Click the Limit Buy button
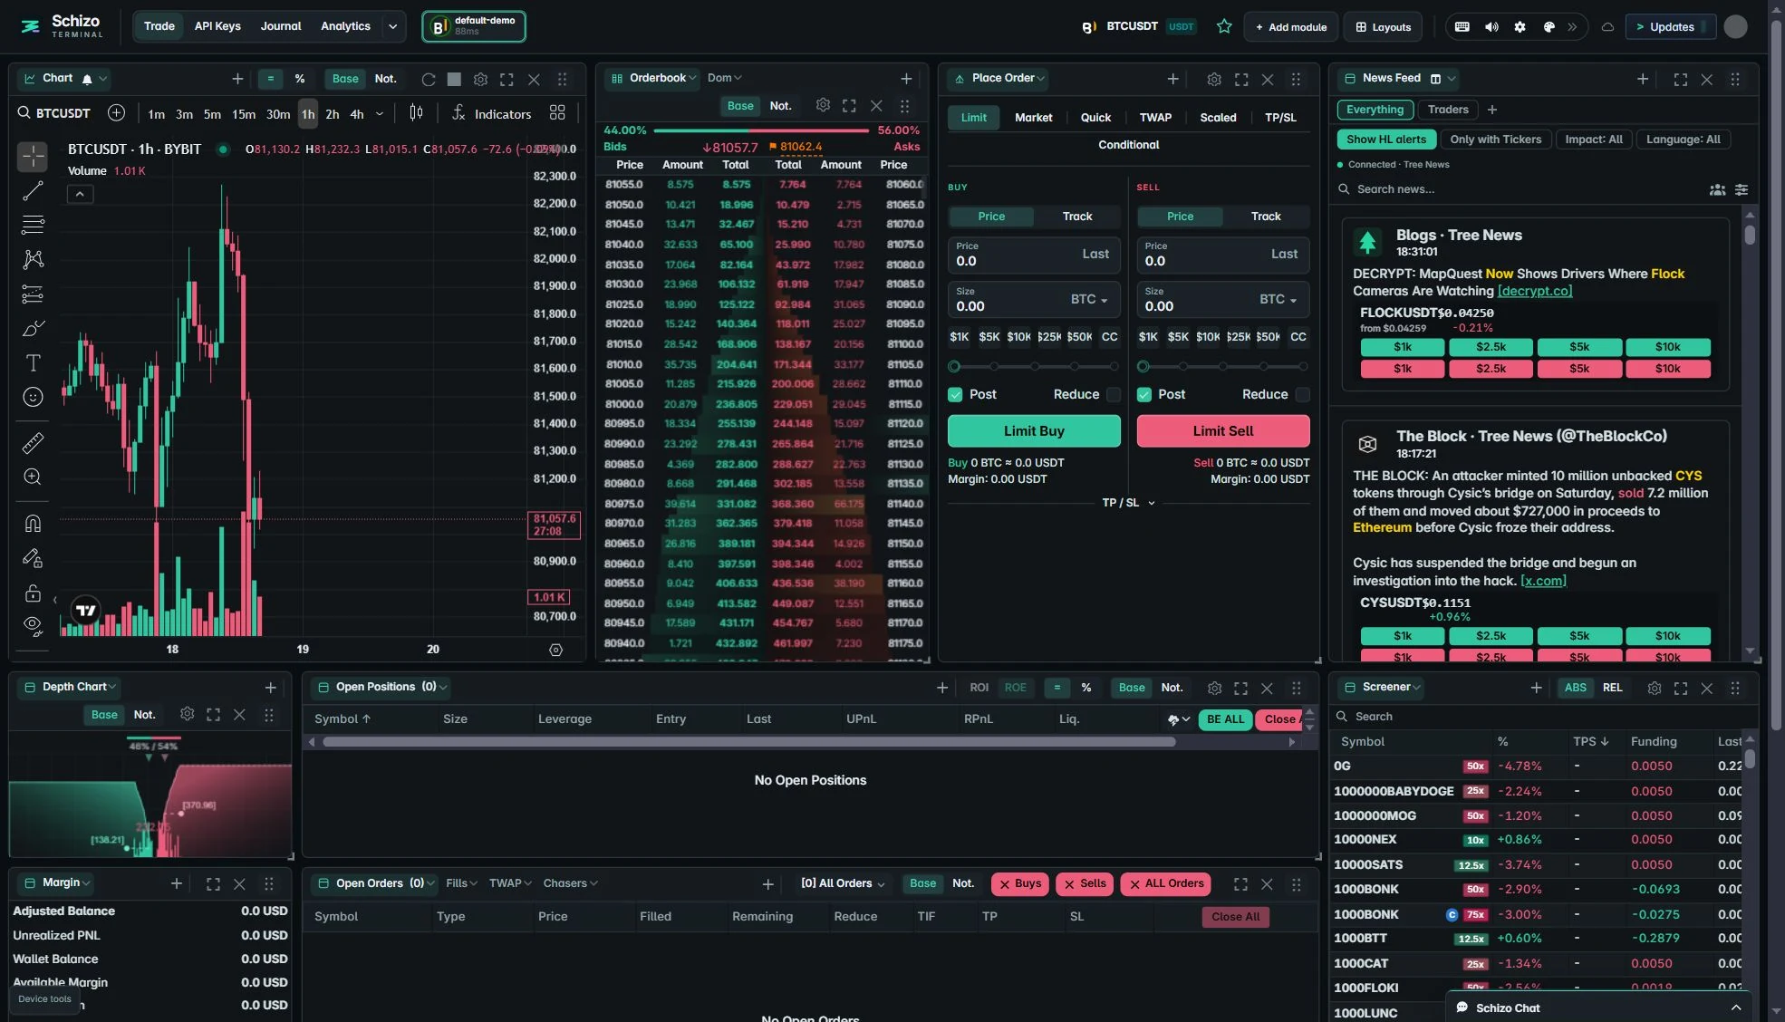The width and height of the screenshot is (1785, 1022). pyautogui.click(x=1034, y=431)
